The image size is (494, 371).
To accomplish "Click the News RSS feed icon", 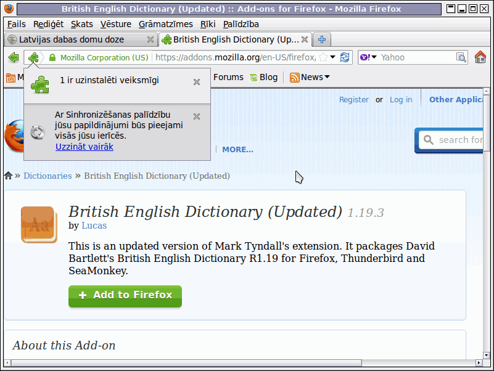I will (x=294, y=78).
